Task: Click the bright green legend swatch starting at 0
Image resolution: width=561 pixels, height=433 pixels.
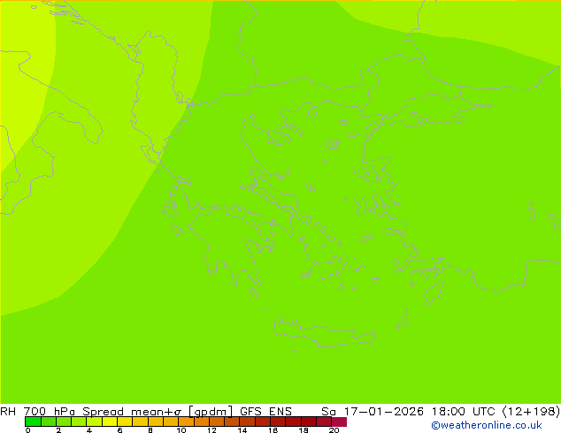Action: click(x=33, y=422)
